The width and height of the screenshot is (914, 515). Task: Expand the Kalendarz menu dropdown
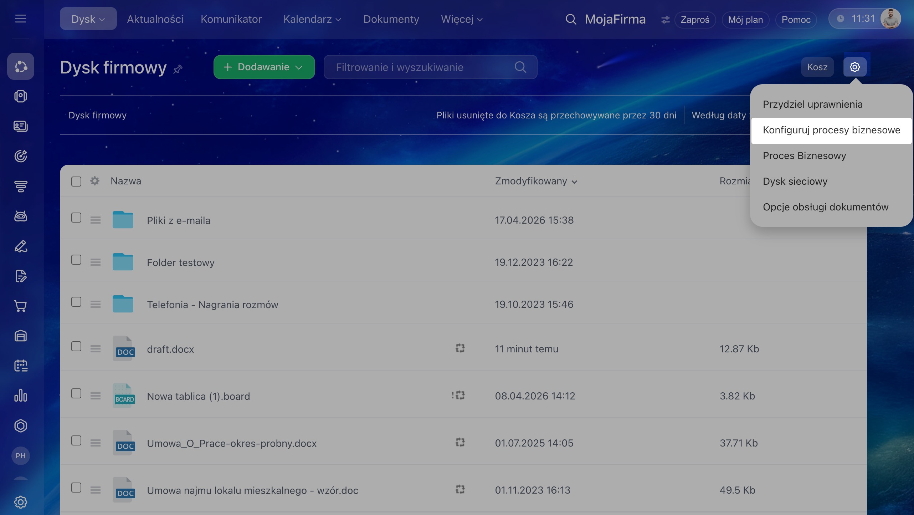[x=312, y=19]
